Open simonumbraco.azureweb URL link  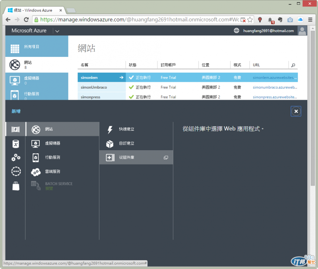tap(275, 87)
